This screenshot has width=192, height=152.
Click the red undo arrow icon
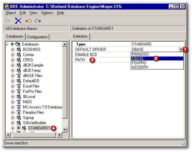coord(29,21)
